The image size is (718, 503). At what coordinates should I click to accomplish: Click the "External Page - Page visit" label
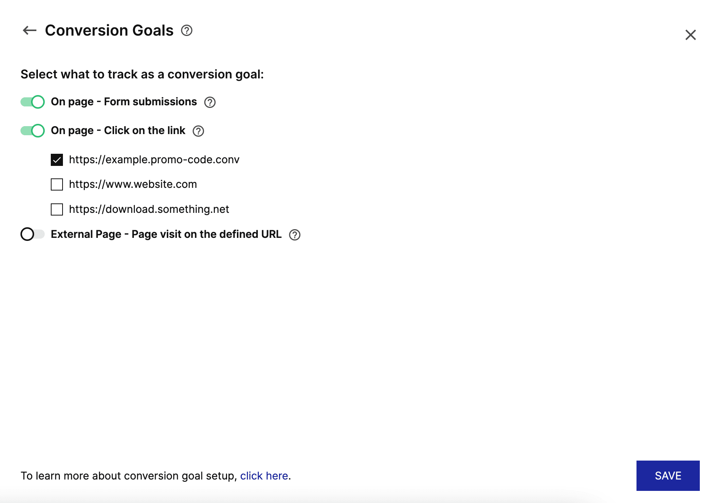(166, 234)
